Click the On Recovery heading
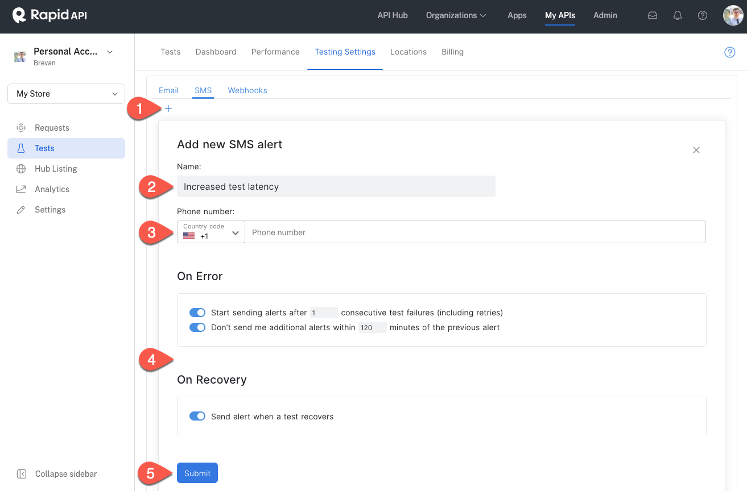The height and width of the screenshot is (491, 747). coord(212,380)
